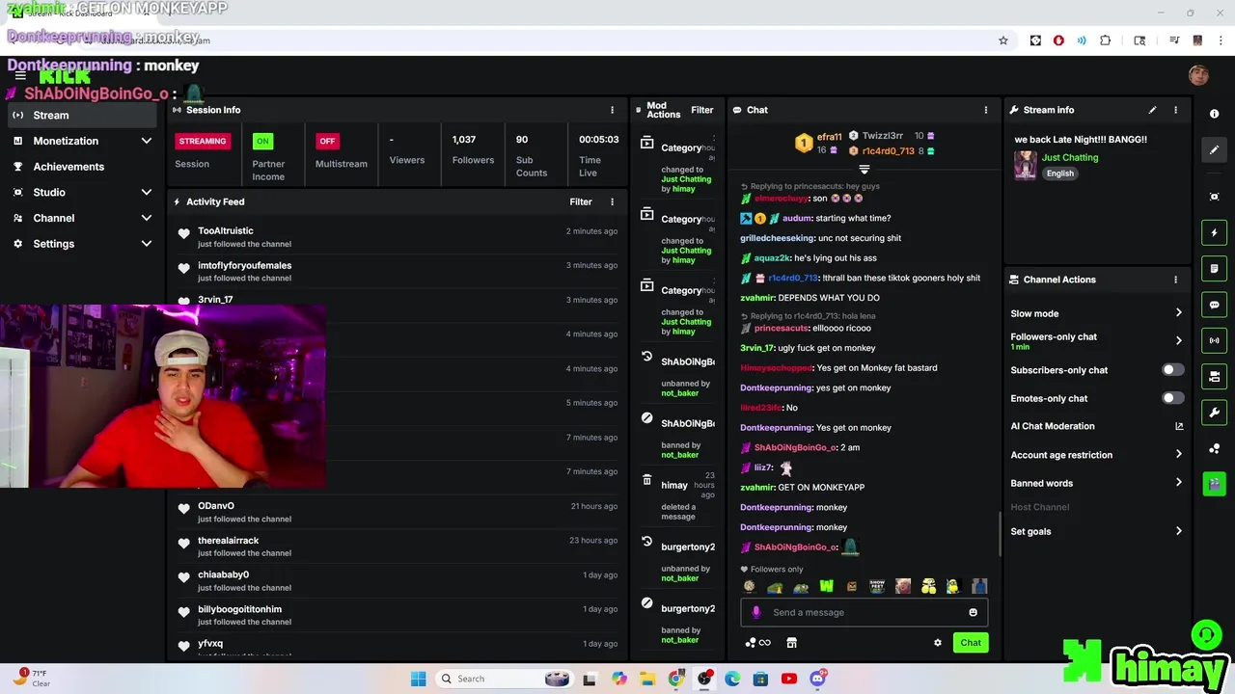This screenshot has width=1235, height=694.
Task: Open Windows Start menu
Action: 418,679
